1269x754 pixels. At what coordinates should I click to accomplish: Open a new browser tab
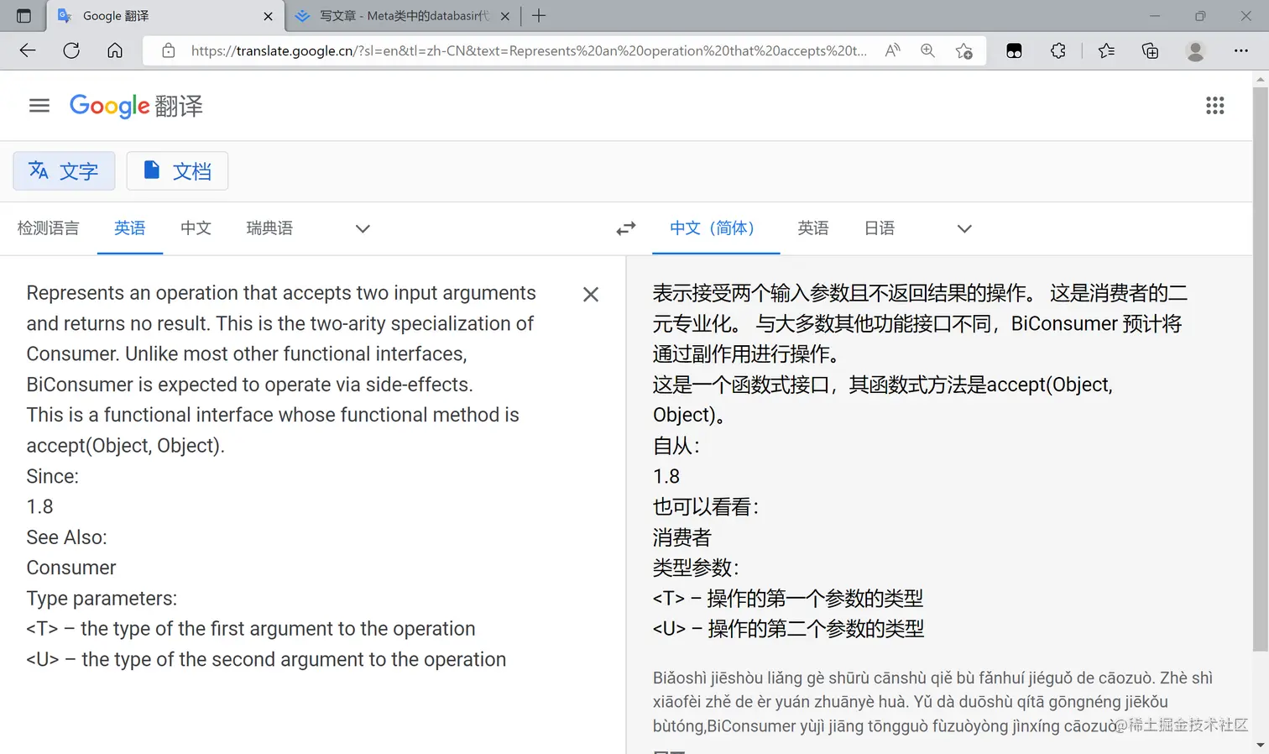tap(539, 16)
